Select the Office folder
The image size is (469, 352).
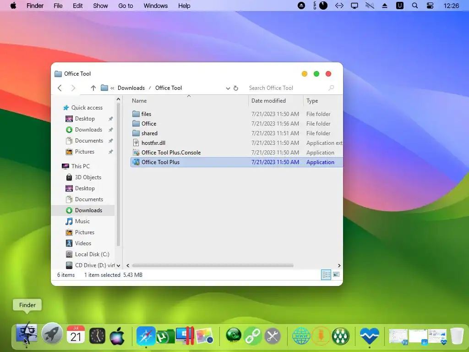236,124
